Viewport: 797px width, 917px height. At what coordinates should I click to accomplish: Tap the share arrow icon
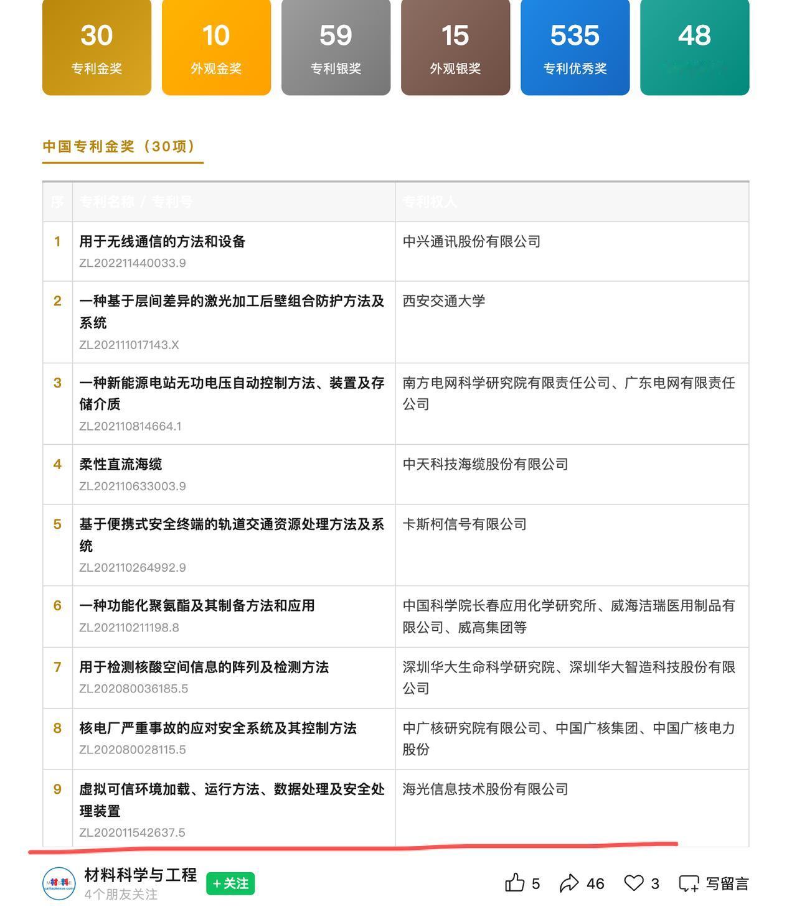pos(569,883)
